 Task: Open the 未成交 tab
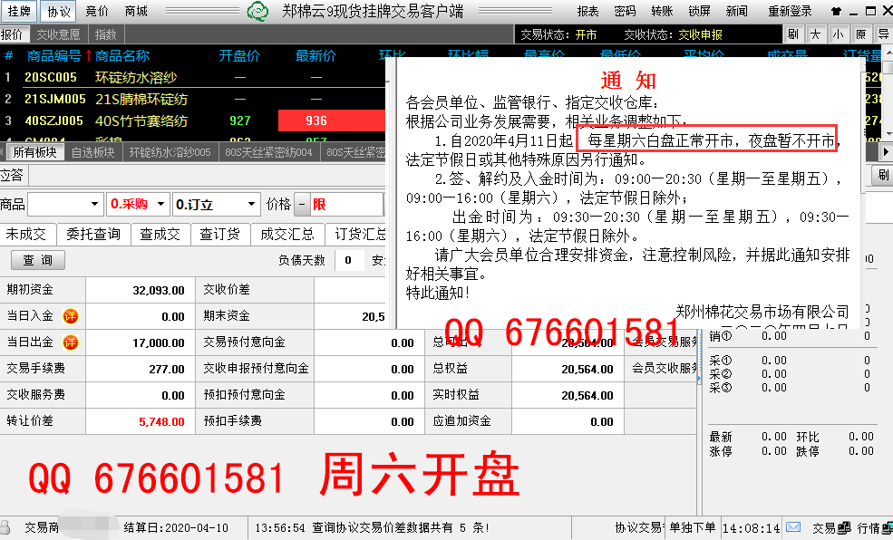click(x=26, y=234)
